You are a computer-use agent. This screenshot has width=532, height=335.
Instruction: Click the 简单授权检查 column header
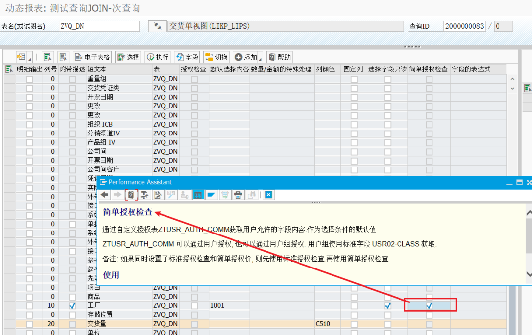tap(429, 69)
